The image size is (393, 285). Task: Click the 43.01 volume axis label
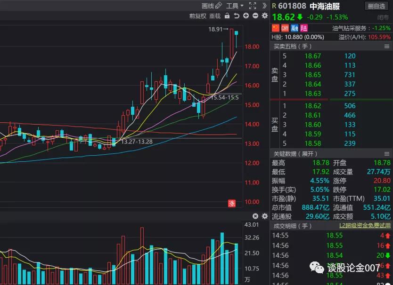click(x=251, y=224)
